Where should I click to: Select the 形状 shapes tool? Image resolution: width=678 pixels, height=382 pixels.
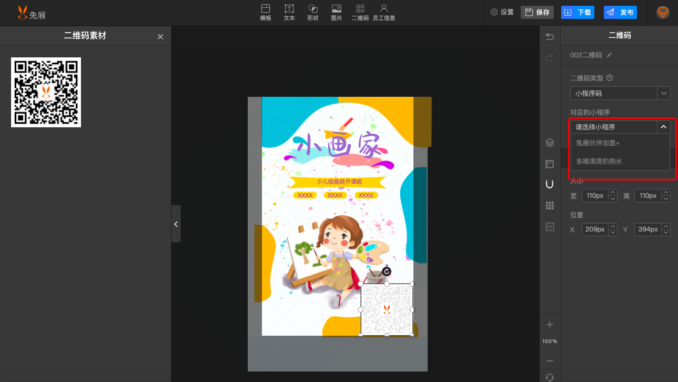[313, 13]
